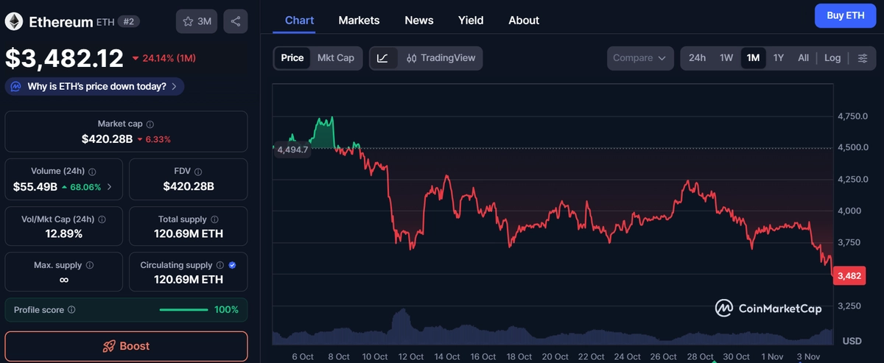Click the $55.49B volume value
This screenshot has width=884, height=363.
35,187
